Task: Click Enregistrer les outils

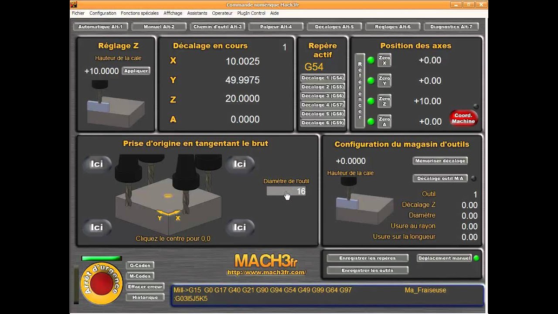Action: [367, 270]
